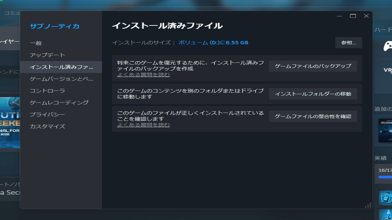Click the controller icon in the Steam library window

tap(388, 46)
